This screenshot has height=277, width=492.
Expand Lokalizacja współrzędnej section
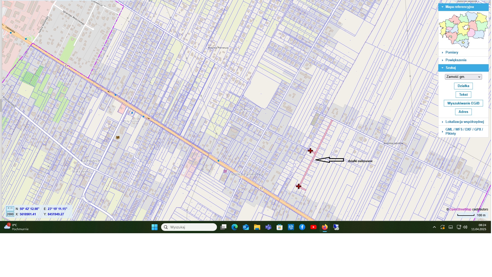pos(464,122)
